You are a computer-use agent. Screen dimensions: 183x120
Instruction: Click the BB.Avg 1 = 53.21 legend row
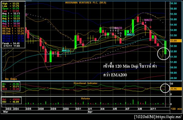[x=13, y=28]
